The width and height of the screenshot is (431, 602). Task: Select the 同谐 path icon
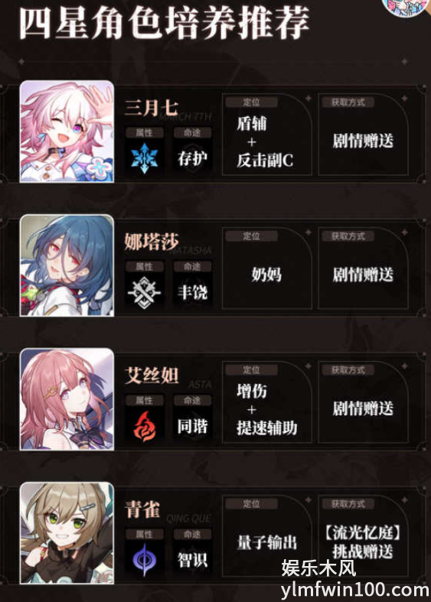pyautogui.click(x=192, y=426)
